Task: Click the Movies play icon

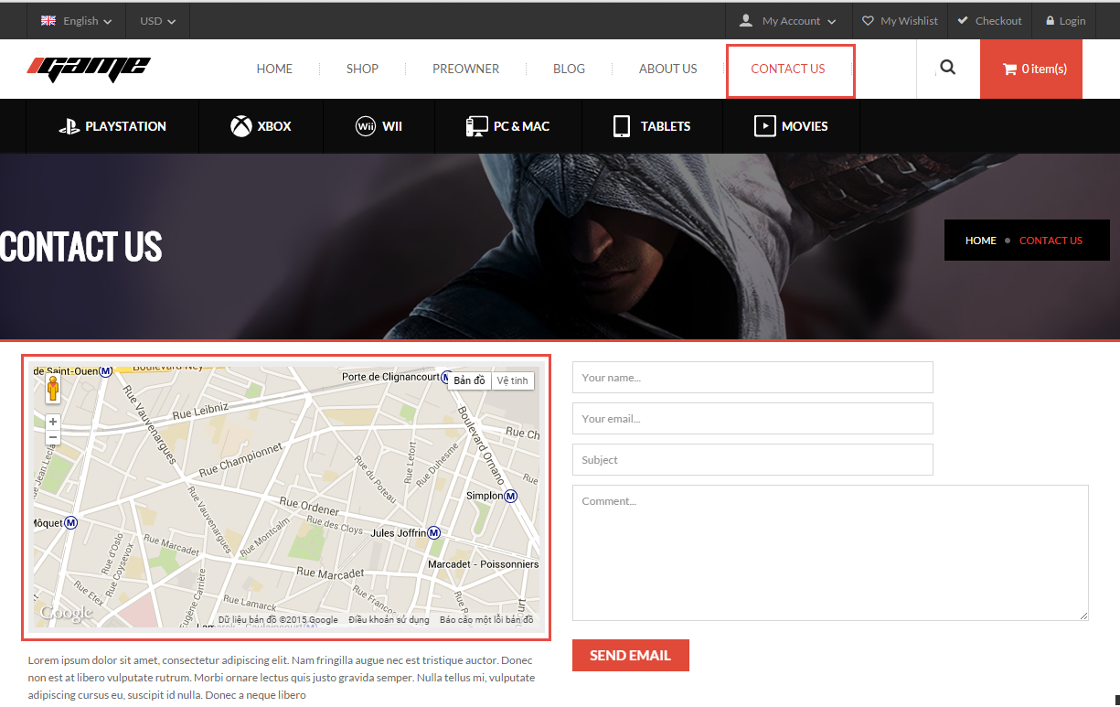Action: (764, 126)
